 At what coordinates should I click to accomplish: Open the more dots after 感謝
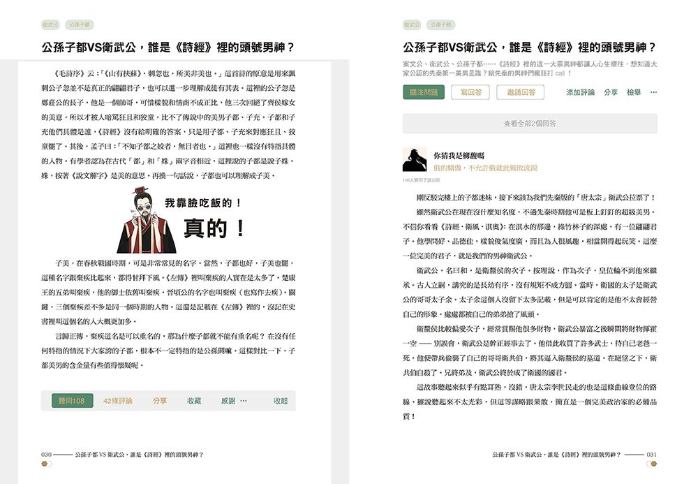click(x=243, y=401)
